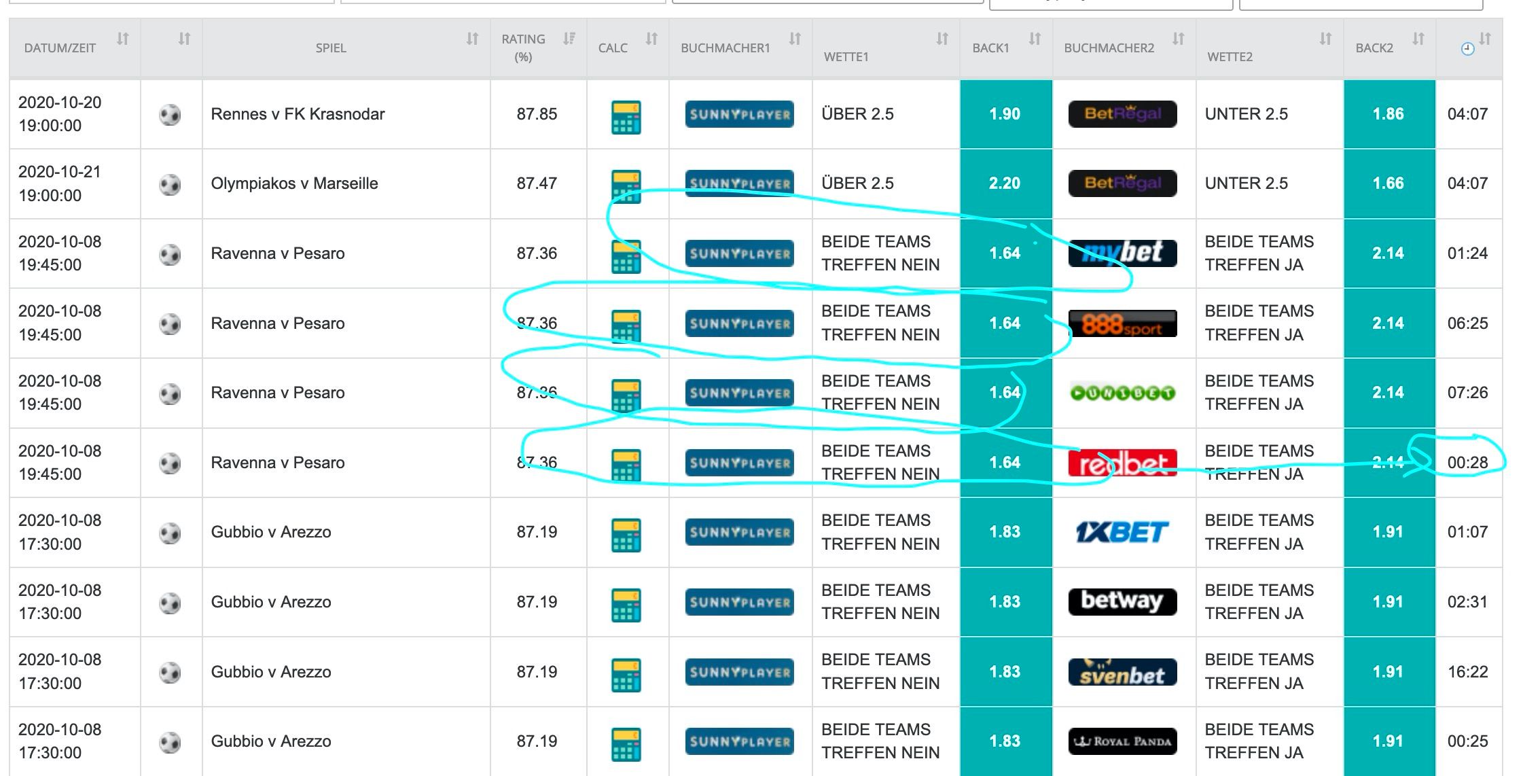Image resolution: width=1523 pixels, height=776 pixels.
Task: Click BetRegal logo in Olympiakos row
Action: (x=1122, y=183)
